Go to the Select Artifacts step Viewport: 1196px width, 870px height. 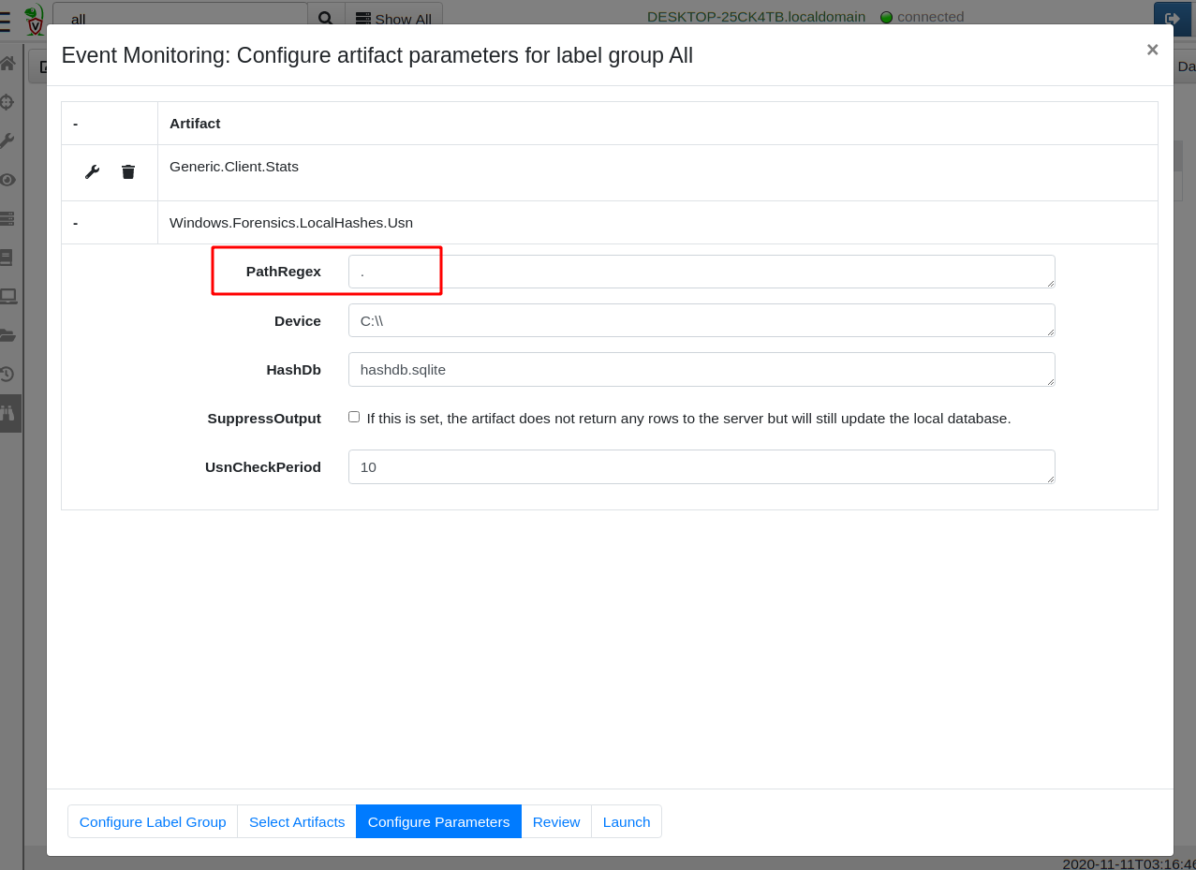coord(297,821)
